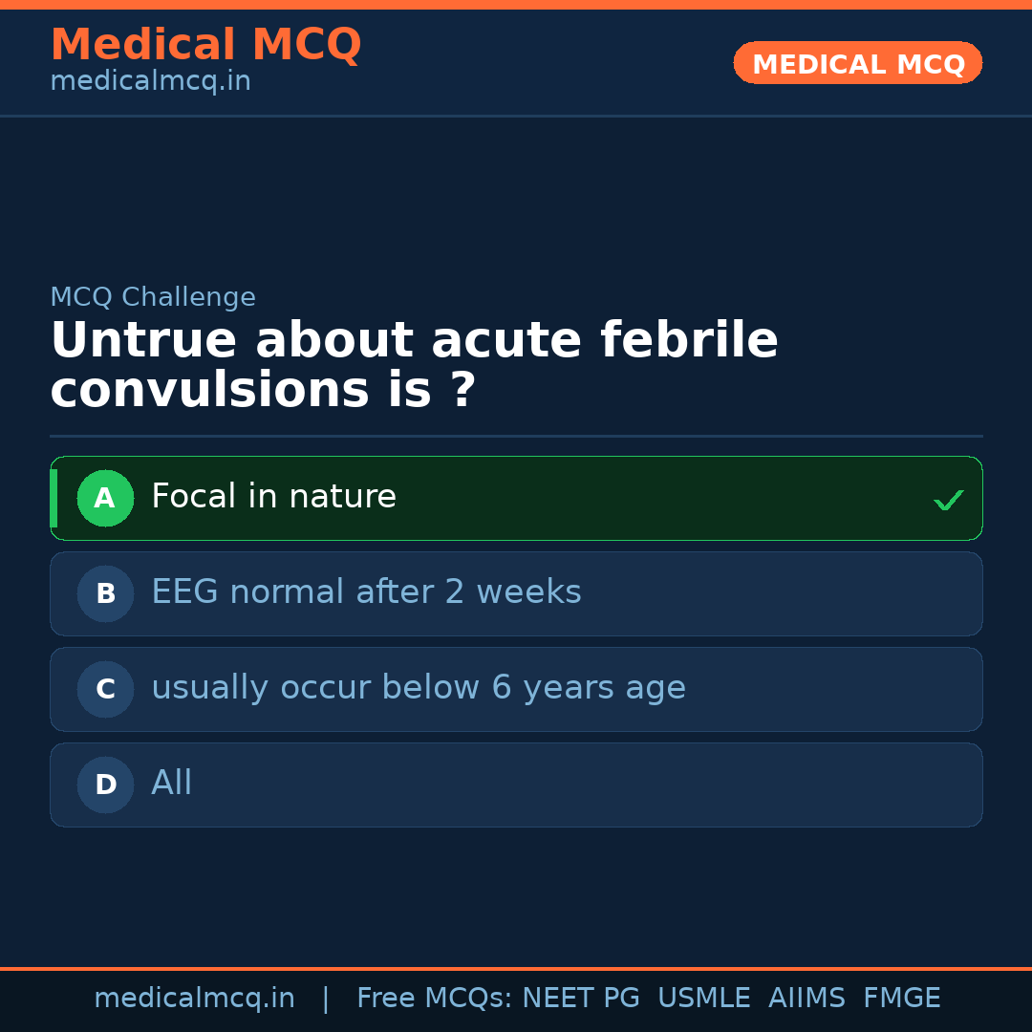Click "Free MCQs:" text in footer

(x=435, y=999)
